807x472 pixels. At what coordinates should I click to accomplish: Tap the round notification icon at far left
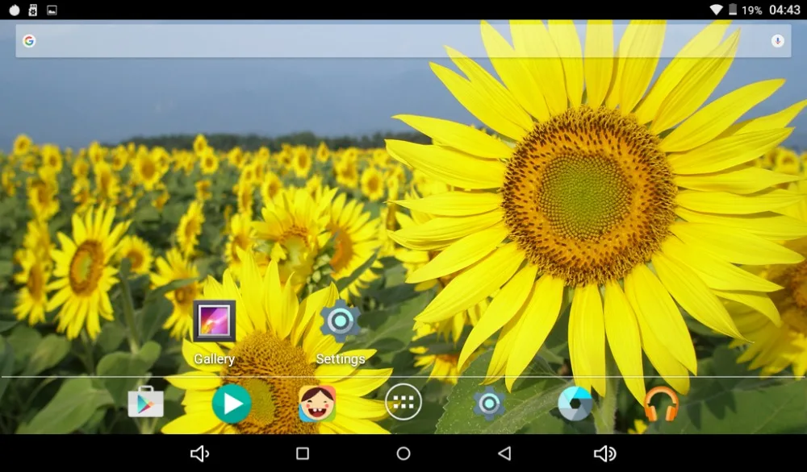(15, 10)
